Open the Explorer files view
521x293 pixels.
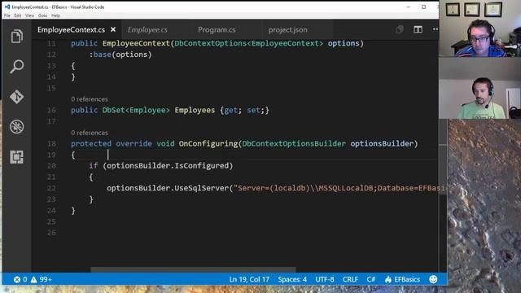pos(16,36)
